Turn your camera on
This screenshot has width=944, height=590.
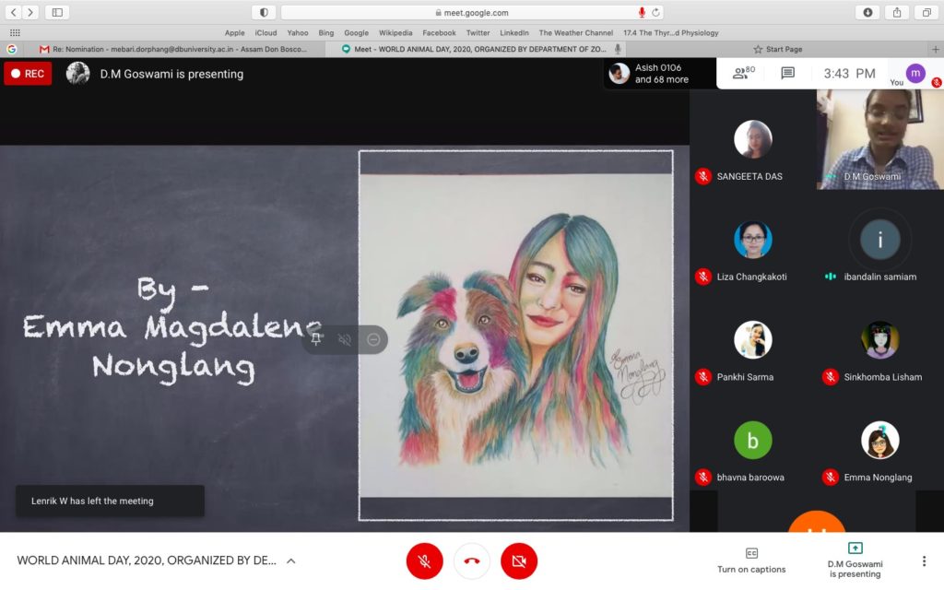pyautogui.click(x=519, y=561)
